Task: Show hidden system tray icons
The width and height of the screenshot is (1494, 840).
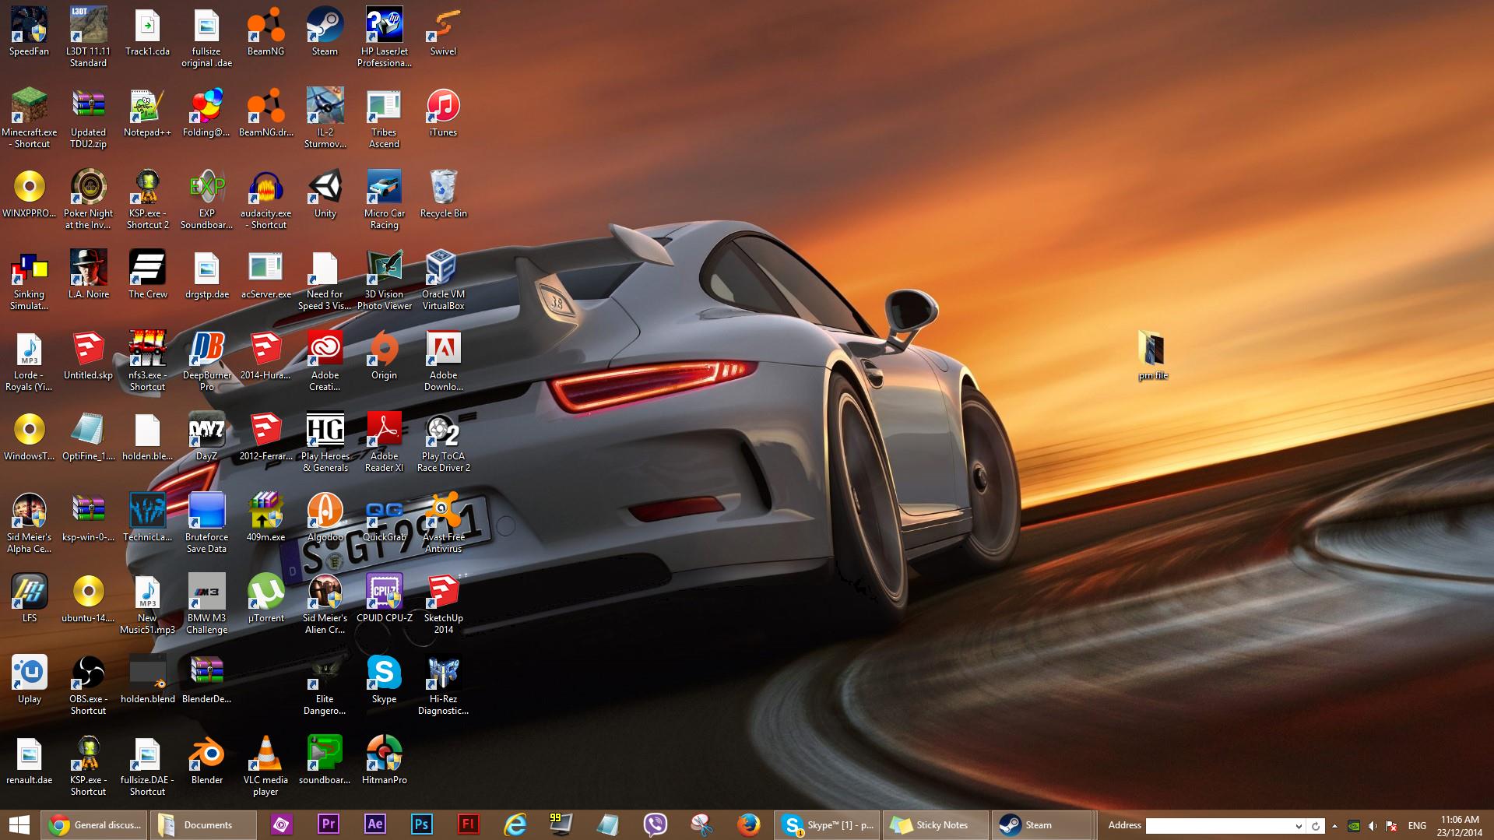Action: [x=1334, y=826]
